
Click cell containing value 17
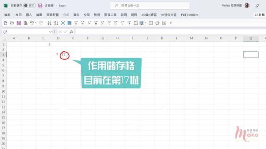(x=58, y=55)
